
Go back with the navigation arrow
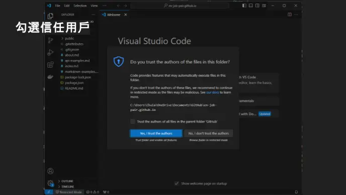[118, 6]
